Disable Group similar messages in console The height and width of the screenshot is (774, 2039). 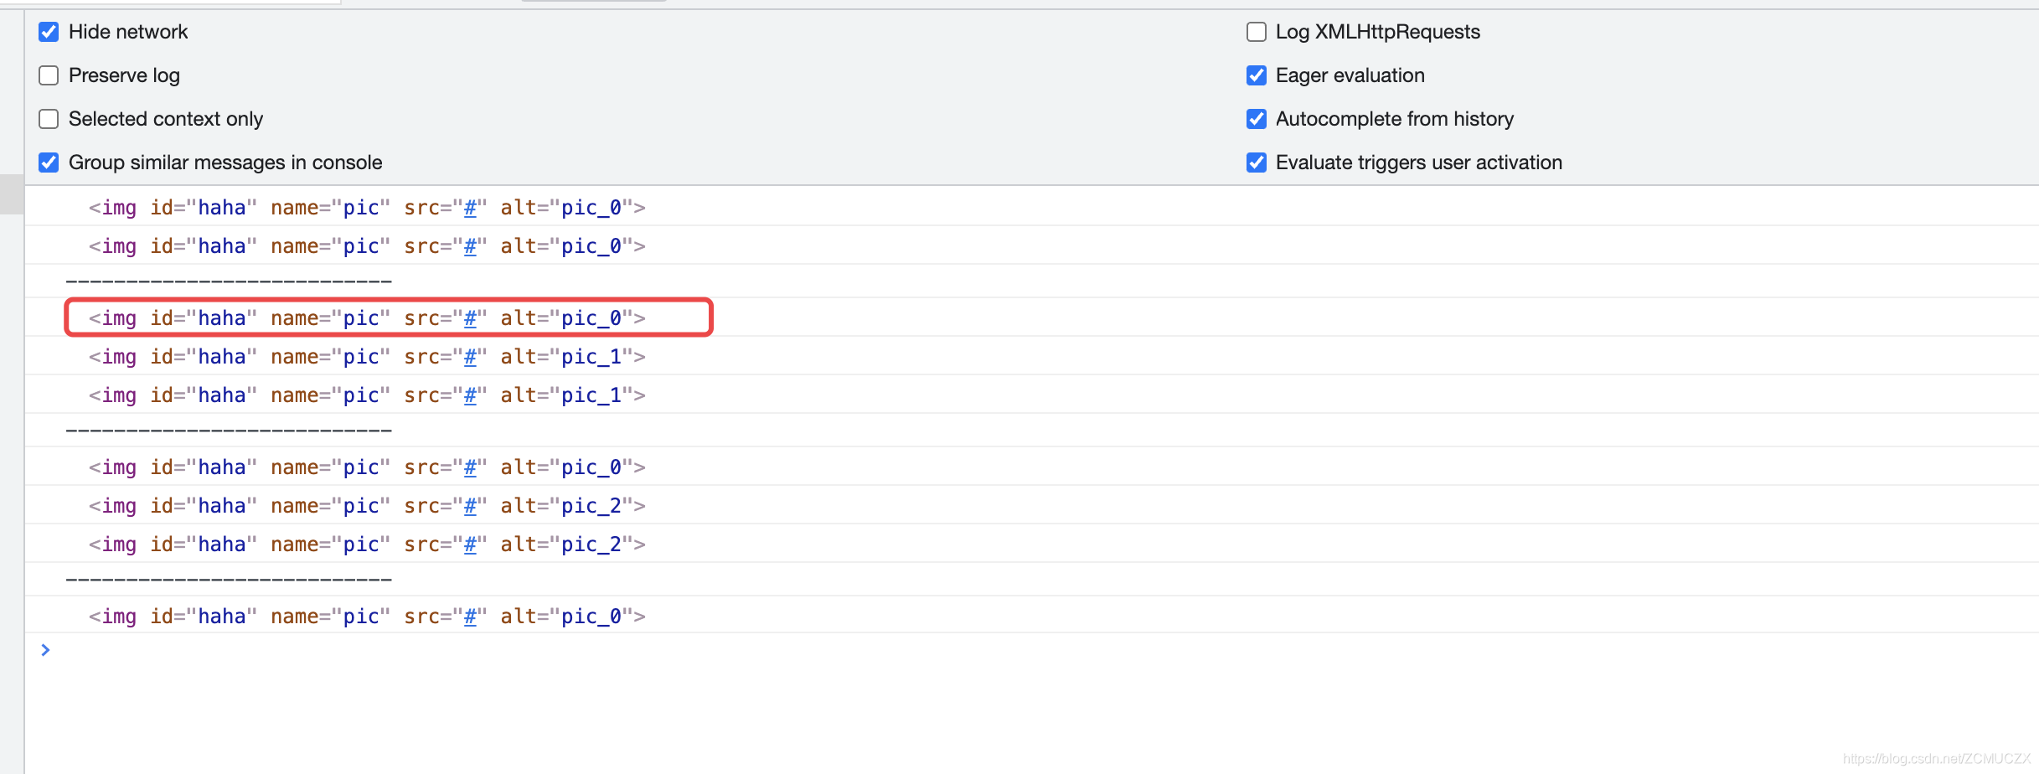tap(49, 163)
